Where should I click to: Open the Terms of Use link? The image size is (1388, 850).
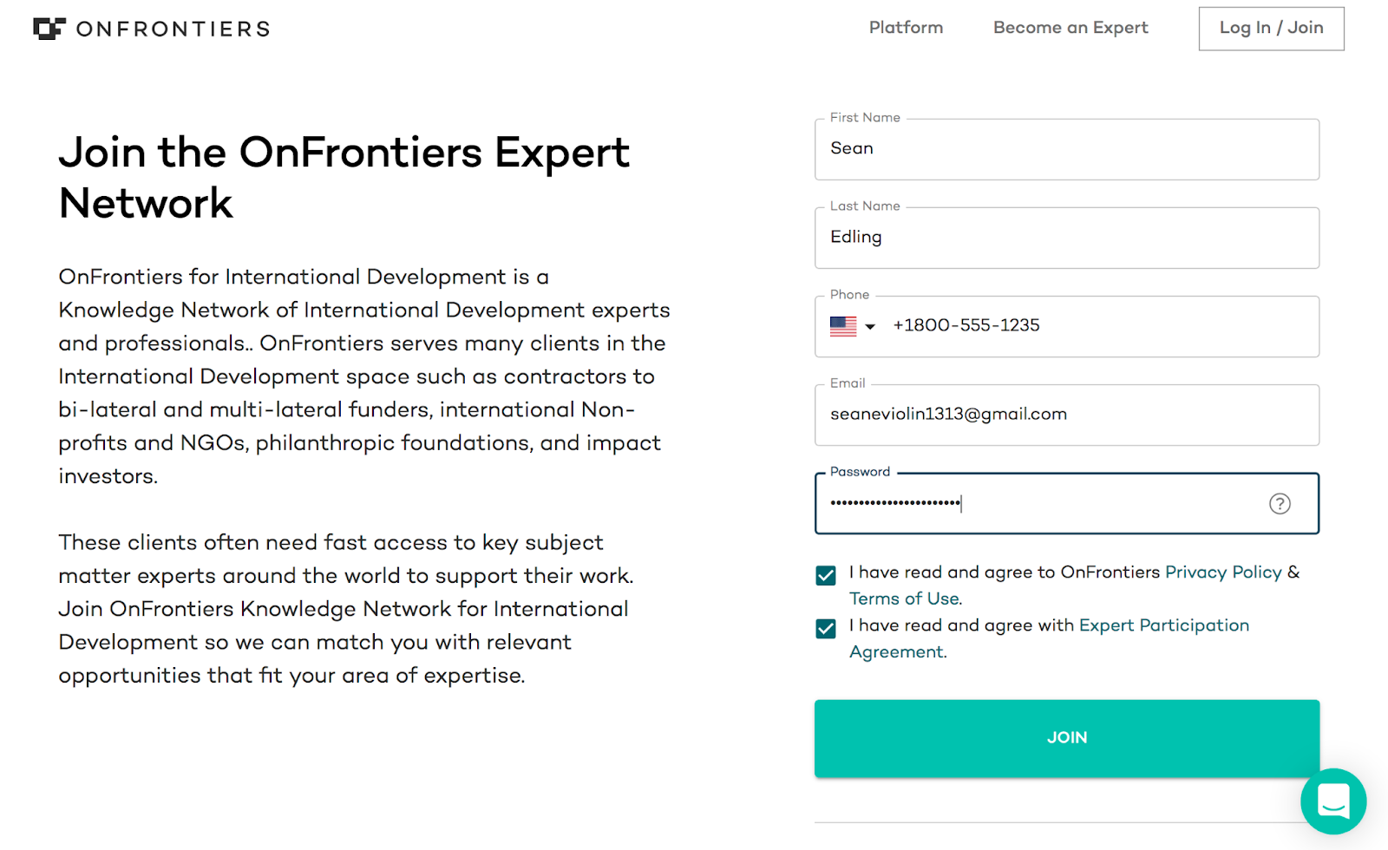tap(904, 598)
